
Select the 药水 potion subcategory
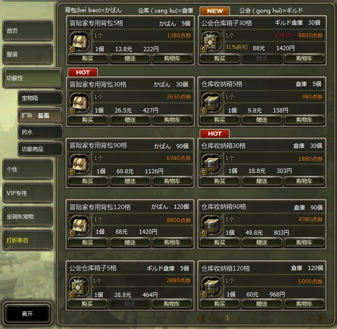40,132
